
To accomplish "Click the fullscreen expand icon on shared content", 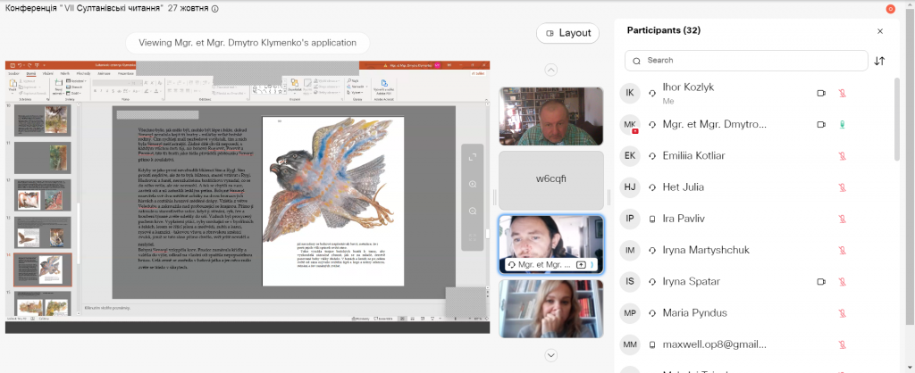I will click(473, 157).
